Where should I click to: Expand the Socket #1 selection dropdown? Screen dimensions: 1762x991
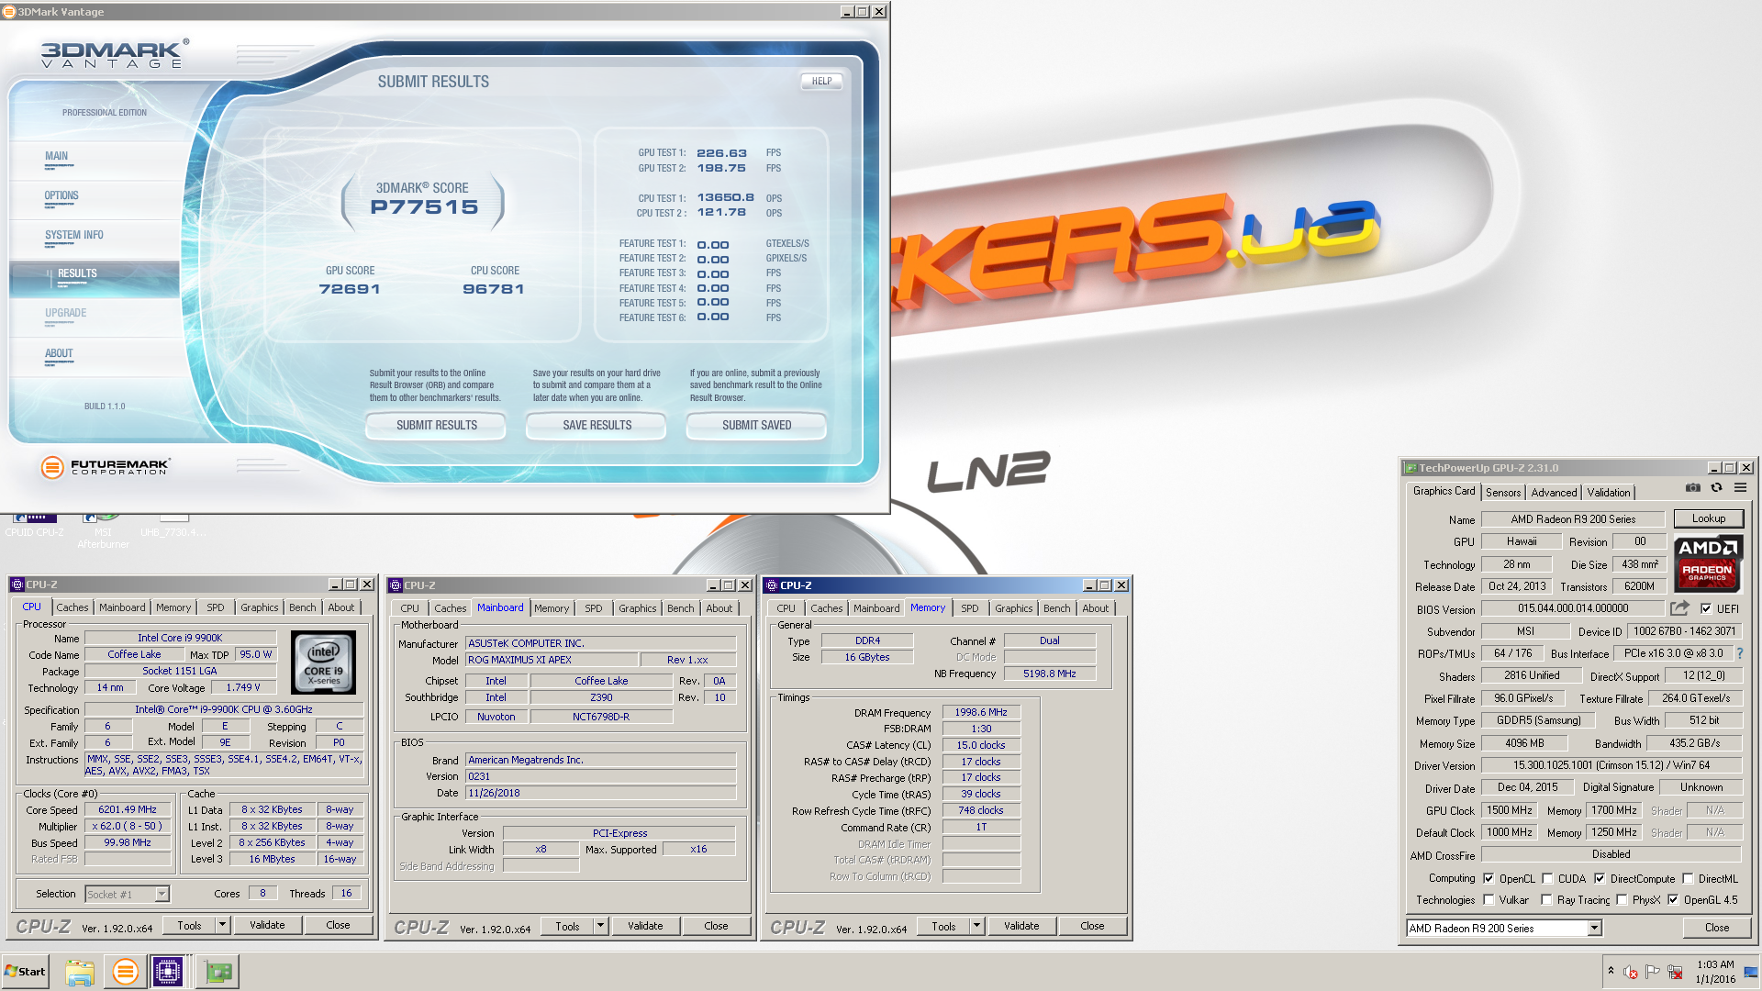click(162, 894)
